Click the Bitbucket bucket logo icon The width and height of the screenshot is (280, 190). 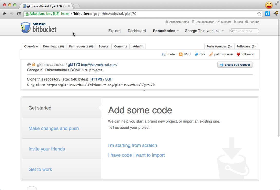[25, 27]
